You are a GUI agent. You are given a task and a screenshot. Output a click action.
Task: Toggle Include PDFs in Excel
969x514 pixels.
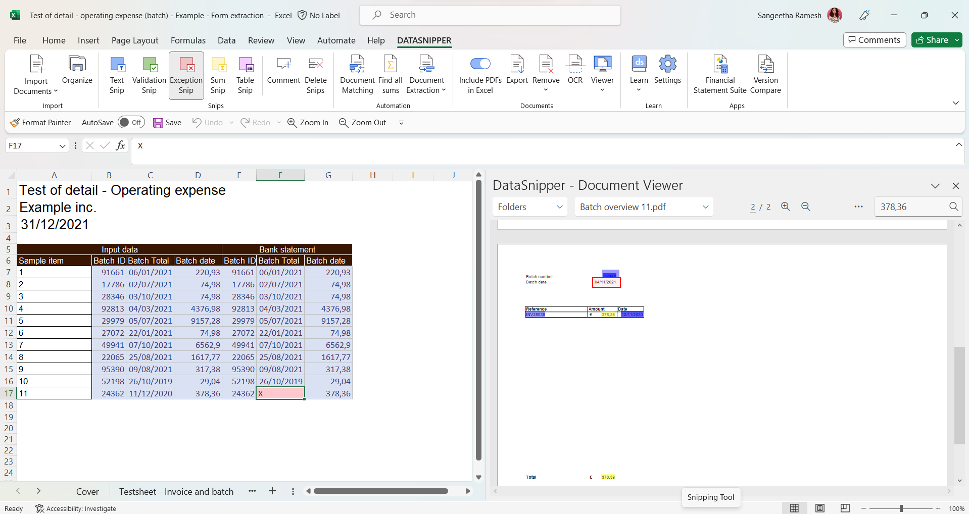pos(480,64)
